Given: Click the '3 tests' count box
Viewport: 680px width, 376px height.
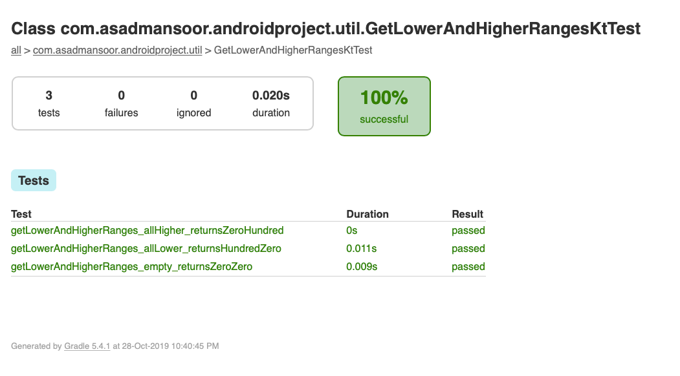Looking at the screenshot, I should [49, 103].
